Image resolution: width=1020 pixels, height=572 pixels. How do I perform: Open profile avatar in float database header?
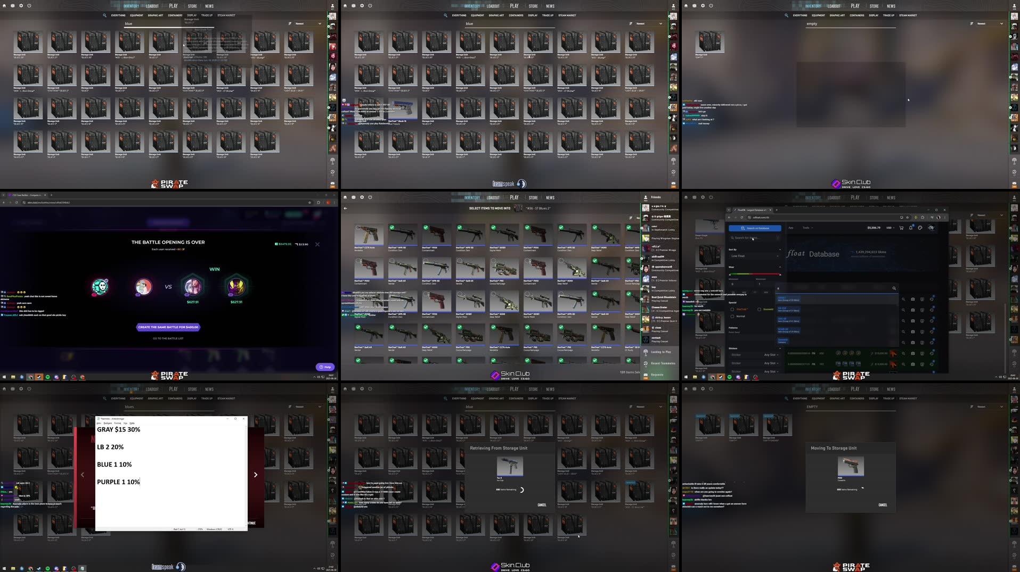[x=931, y=228]
